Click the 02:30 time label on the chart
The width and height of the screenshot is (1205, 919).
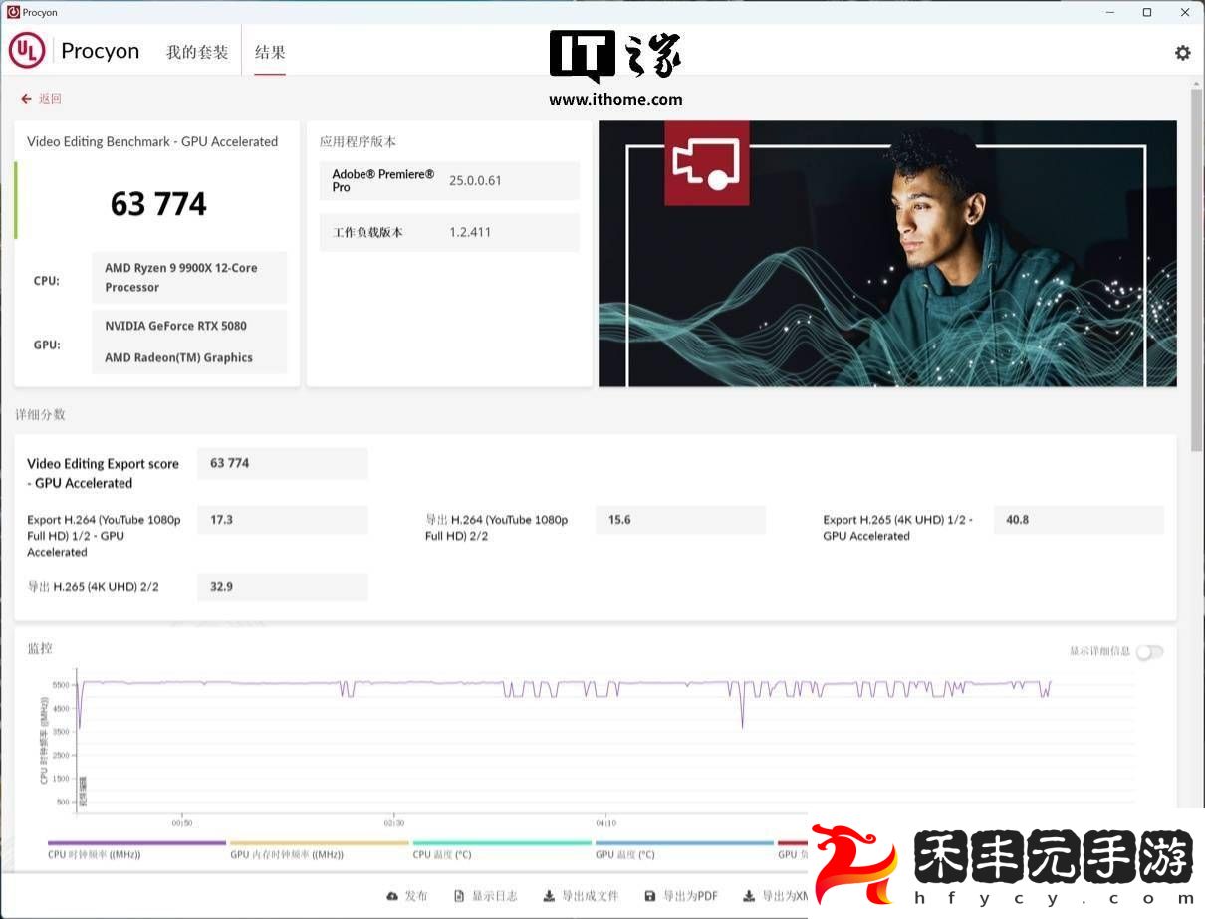coord(394,823)
